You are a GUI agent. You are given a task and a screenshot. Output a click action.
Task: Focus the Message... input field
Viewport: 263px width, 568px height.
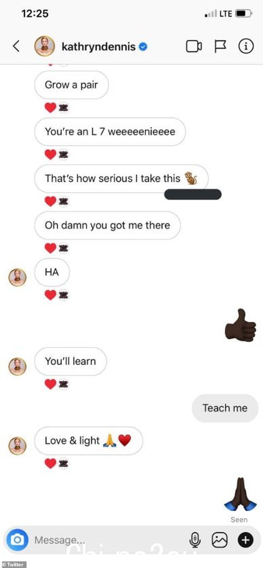click(x=108, y=540)
